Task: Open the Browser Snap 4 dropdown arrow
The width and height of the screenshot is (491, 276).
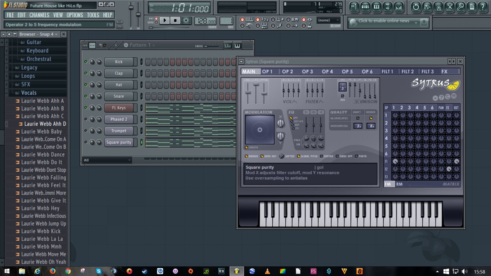Action: (56, 34)
